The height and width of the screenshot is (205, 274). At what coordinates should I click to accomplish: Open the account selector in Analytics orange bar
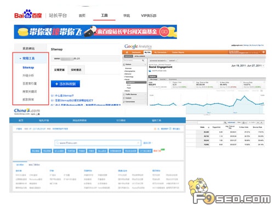pyautogui.click(x=245, y=52)
